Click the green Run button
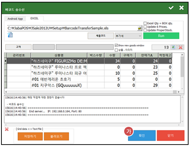 click(161, 36)
